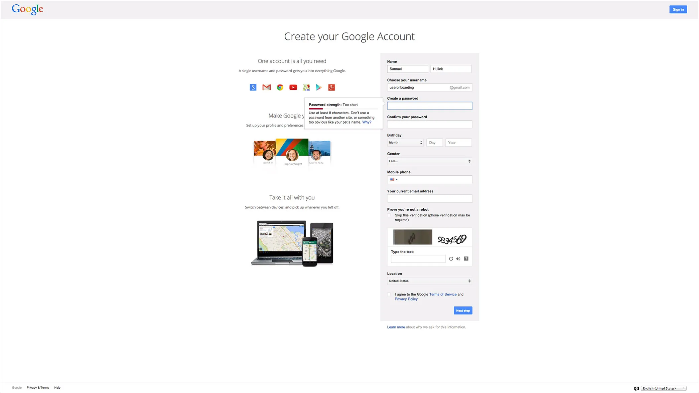The image size is (699, 393).
Task: Click the Play Store icon in the services row
Action: tap(318, 87)
